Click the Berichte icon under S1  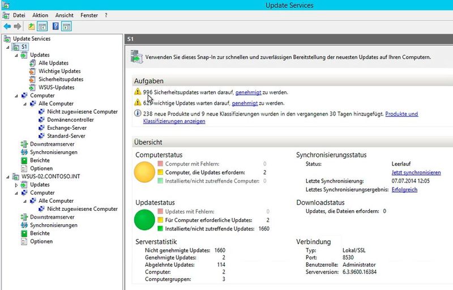tap(24, 160)
